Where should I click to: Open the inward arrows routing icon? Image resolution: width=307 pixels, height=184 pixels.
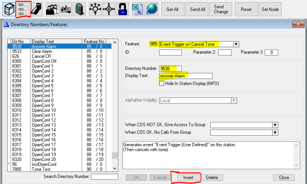109,9
